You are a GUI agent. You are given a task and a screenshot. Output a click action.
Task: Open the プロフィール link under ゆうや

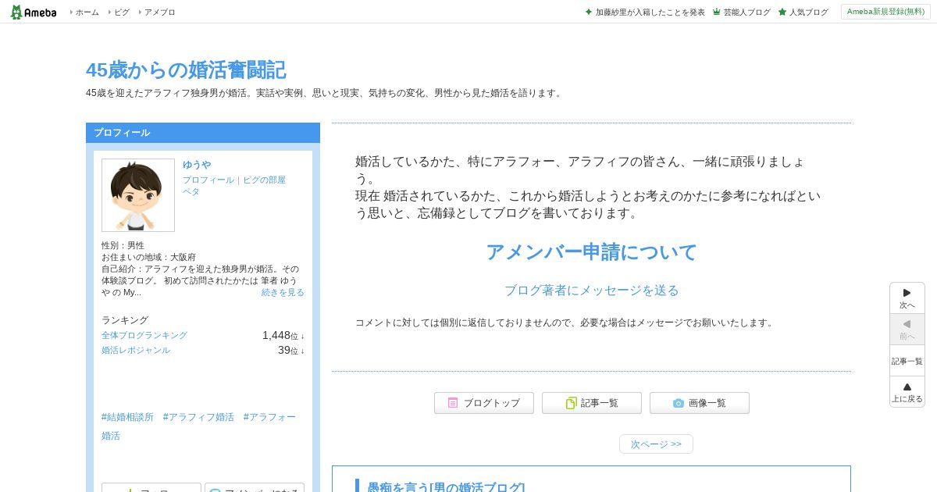pos(208,180)
